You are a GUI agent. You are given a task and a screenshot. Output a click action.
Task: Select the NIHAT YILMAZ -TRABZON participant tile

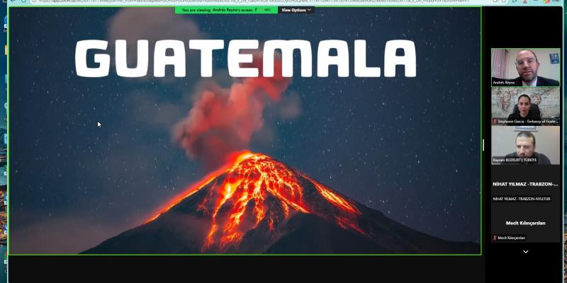tap(525, 184)
